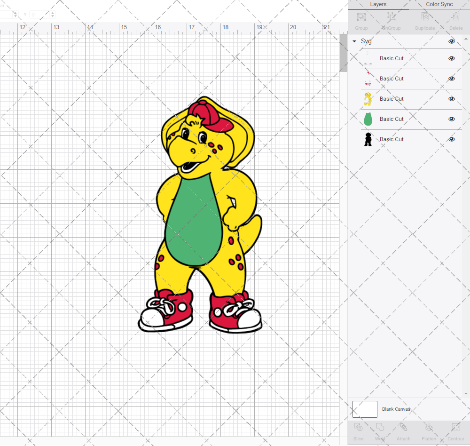This screenshot has height=446, width=470.
Task: Switch to the Color Sync tab
Action: pyautogui.click(x=439, y=4)
